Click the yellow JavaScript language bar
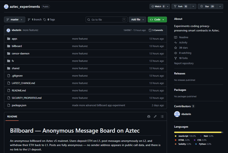Image resolution: width=228 pixels, height=153 pixels. point(197,132)
